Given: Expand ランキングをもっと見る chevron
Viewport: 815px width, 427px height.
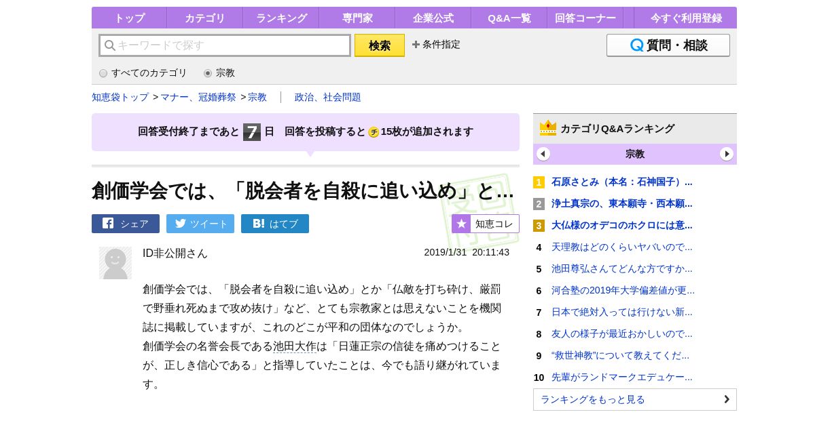Looking at the screenshot, I should (727, 399).
